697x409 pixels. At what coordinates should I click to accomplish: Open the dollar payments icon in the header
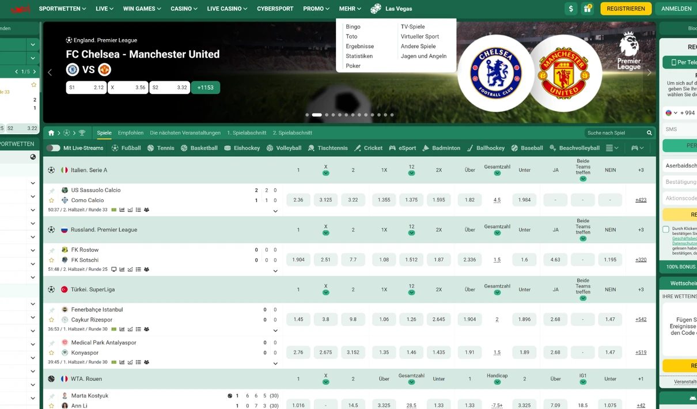click(x=571, y=9)
